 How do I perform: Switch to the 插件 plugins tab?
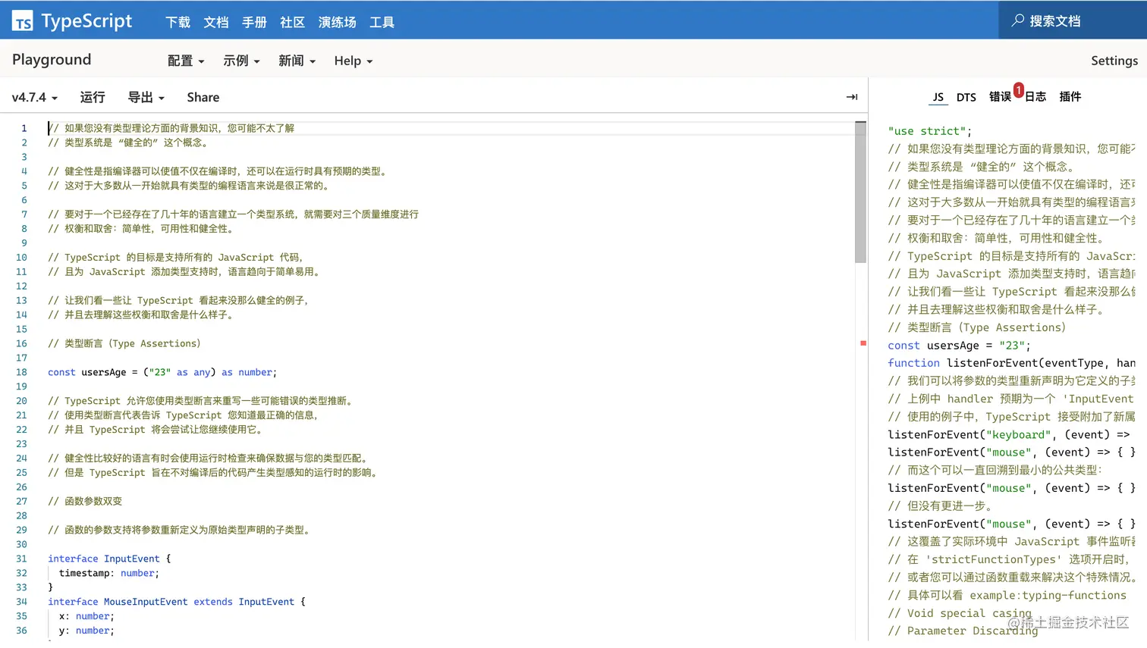point(1070,97)
